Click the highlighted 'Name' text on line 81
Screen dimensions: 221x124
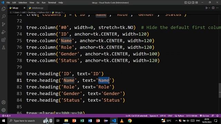click(104, 80)
